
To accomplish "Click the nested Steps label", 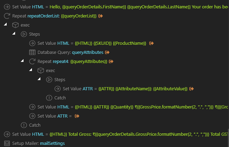I will point(60,80).
